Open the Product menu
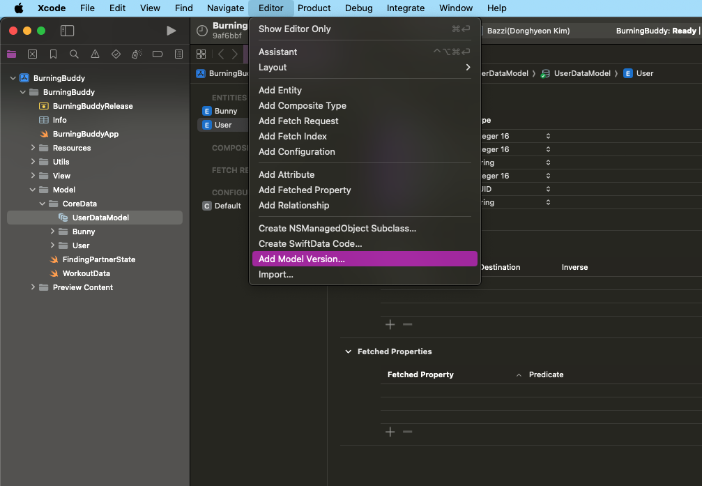 pos(314,8)
